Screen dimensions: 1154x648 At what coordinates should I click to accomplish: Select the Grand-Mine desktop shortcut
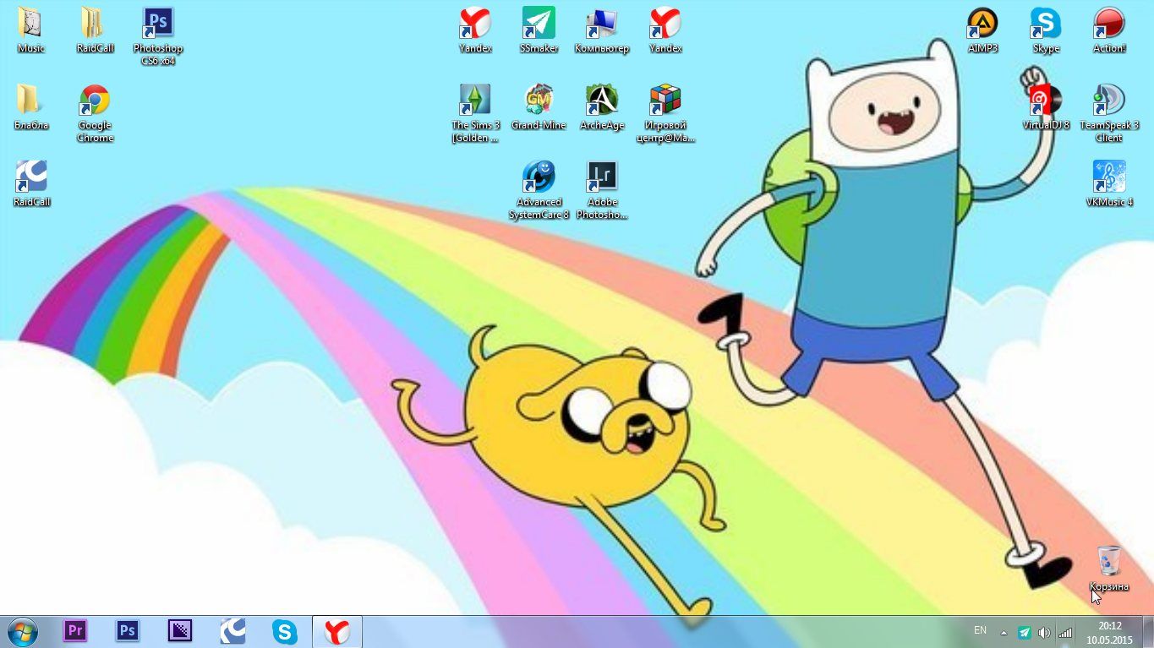click(539, 107)
